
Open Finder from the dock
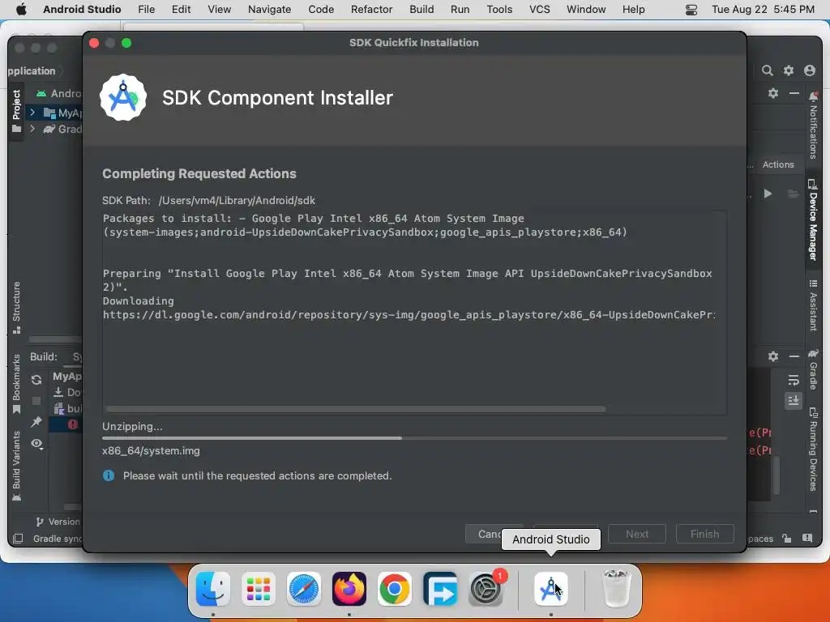(x=213, y=589)
